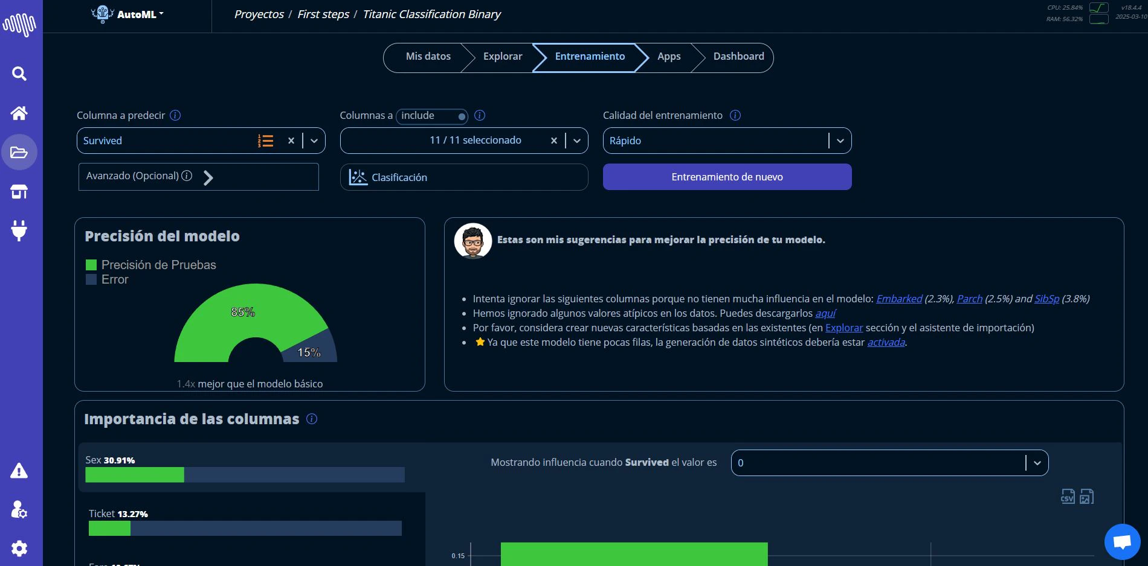1148x566 pixels.
Task: Open the user management icon in sidebar
Action: 19,510
